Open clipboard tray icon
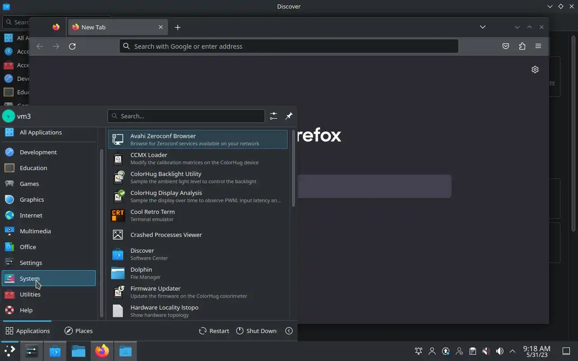This screenshot has height=361, width=578. click(473, 351)
